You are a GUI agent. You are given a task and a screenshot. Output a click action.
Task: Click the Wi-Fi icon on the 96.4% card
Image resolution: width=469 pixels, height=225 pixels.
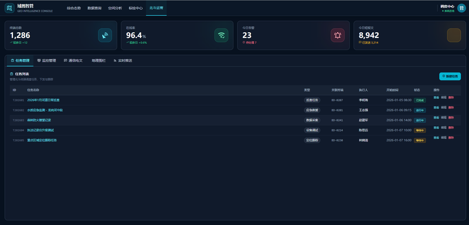pyautogui.click(x=222, y=35)
